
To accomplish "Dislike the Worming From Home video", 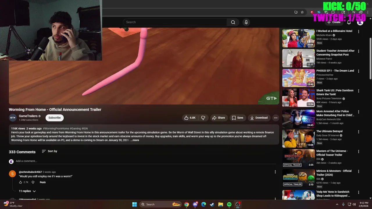I will coord(203,118).
